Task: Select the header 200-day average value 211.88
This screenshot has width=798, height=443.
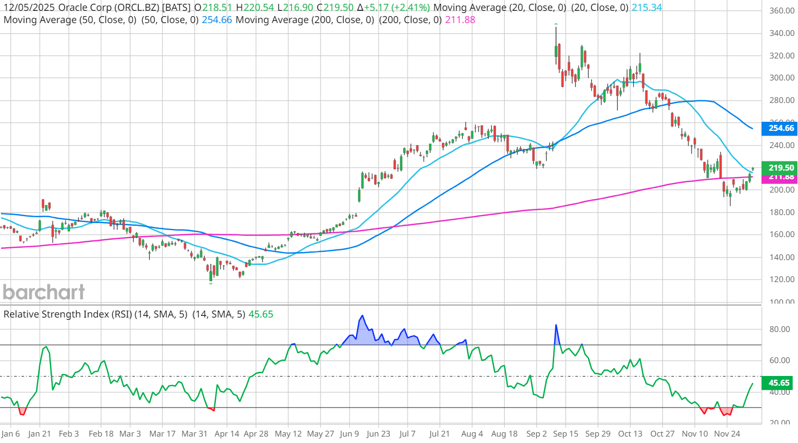Action: point(460,20)
